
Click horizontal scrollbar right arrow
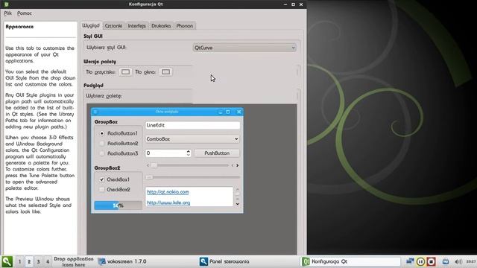pos(237,165)
